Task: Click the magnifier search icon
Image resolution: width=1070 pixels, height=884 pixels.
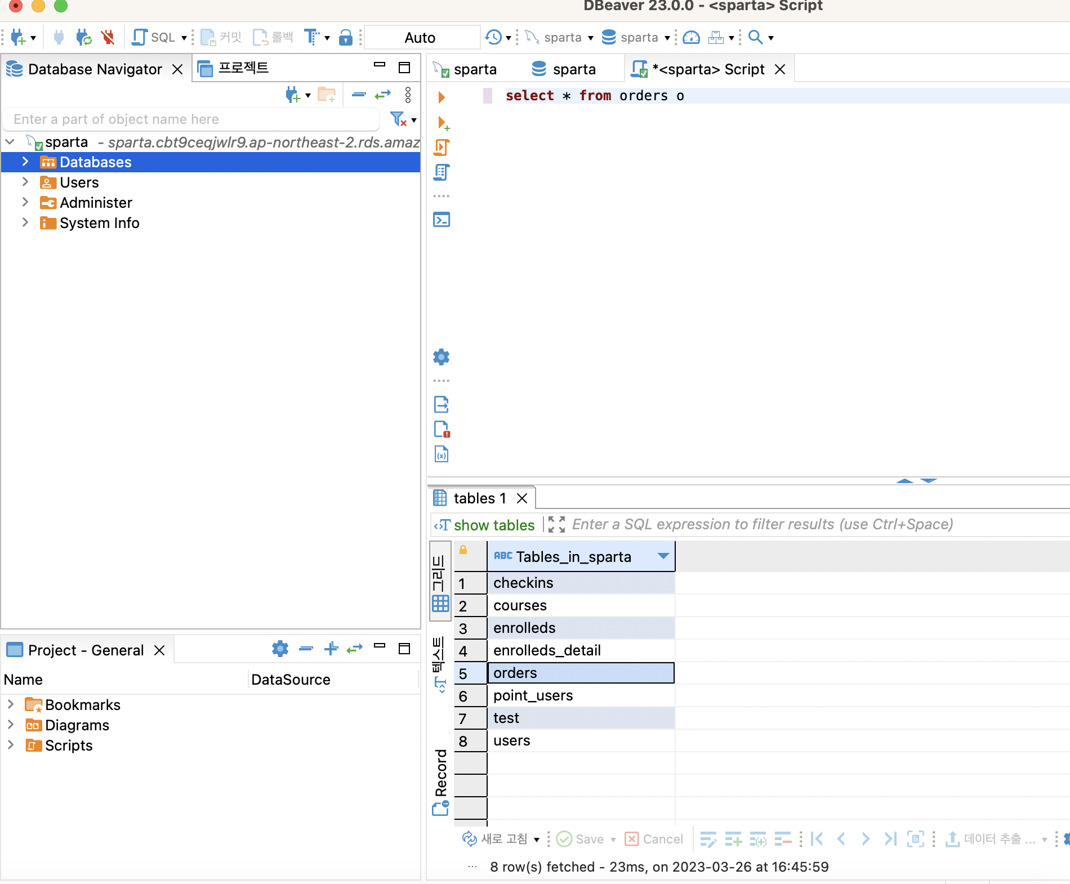Action: (755, 38)
